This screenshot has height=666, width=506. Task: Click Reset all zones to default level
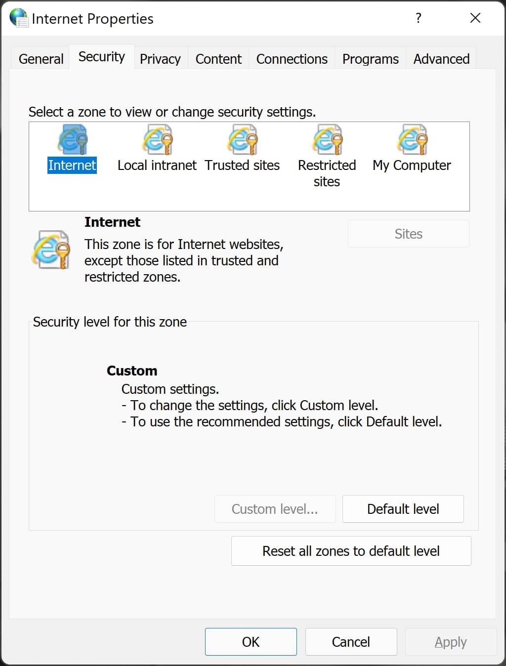(x=351, y=551)
